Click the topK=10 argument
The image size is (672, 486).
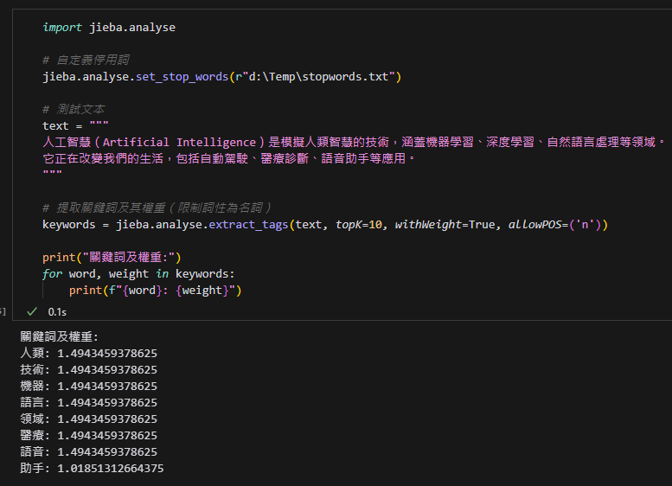(358, 225)
